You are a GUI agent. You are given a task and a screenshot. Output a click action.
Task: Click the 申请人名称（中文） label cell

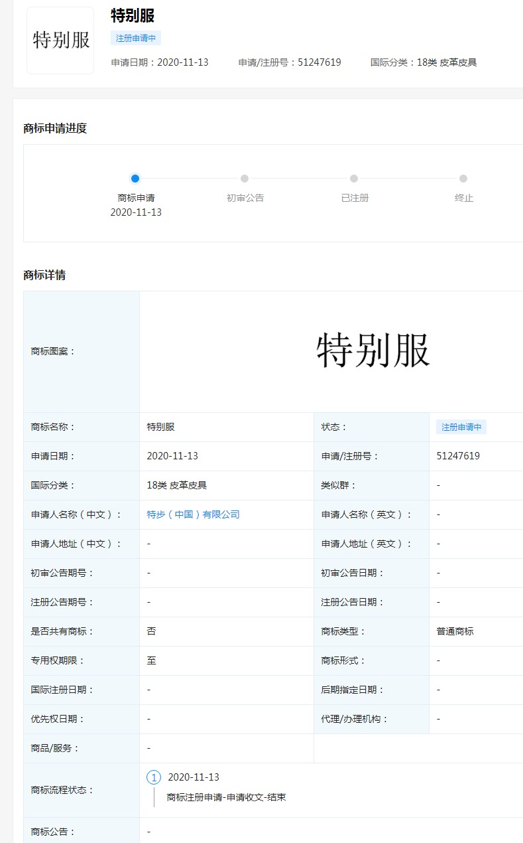click(x=82, y=514)
